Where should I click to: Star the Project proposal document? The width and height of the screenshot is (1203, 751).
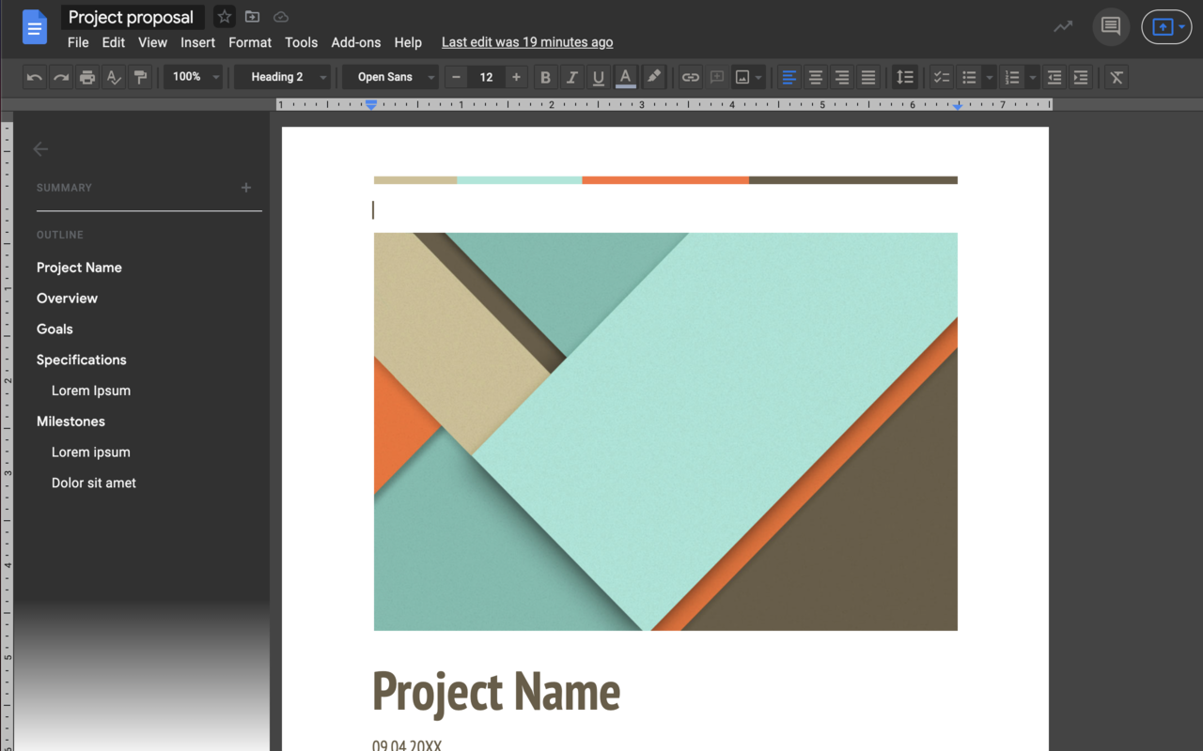[x=224, y=16]
